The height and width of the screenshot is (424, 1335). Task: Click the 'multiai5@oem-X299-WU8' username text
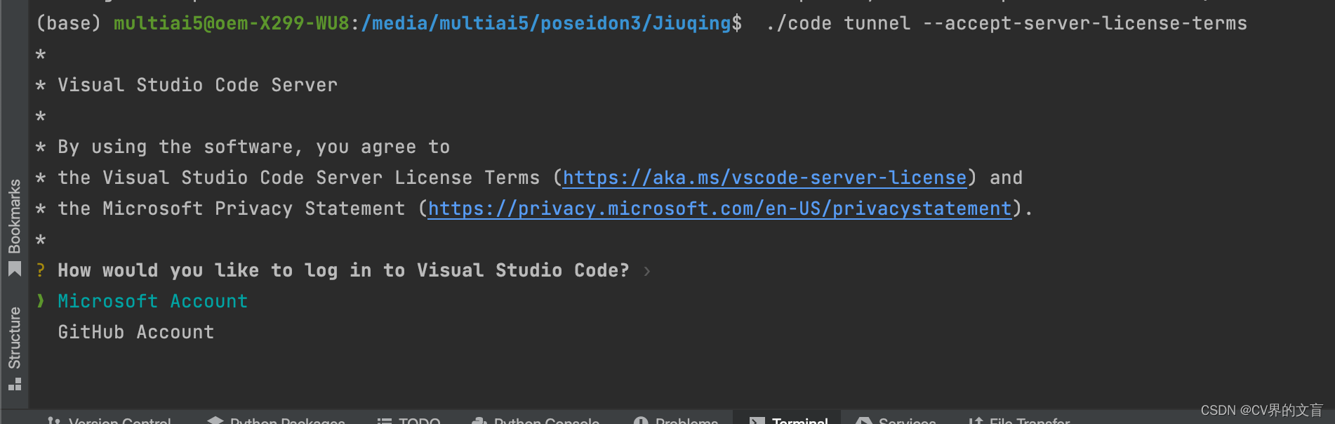(x=232, y=23)
